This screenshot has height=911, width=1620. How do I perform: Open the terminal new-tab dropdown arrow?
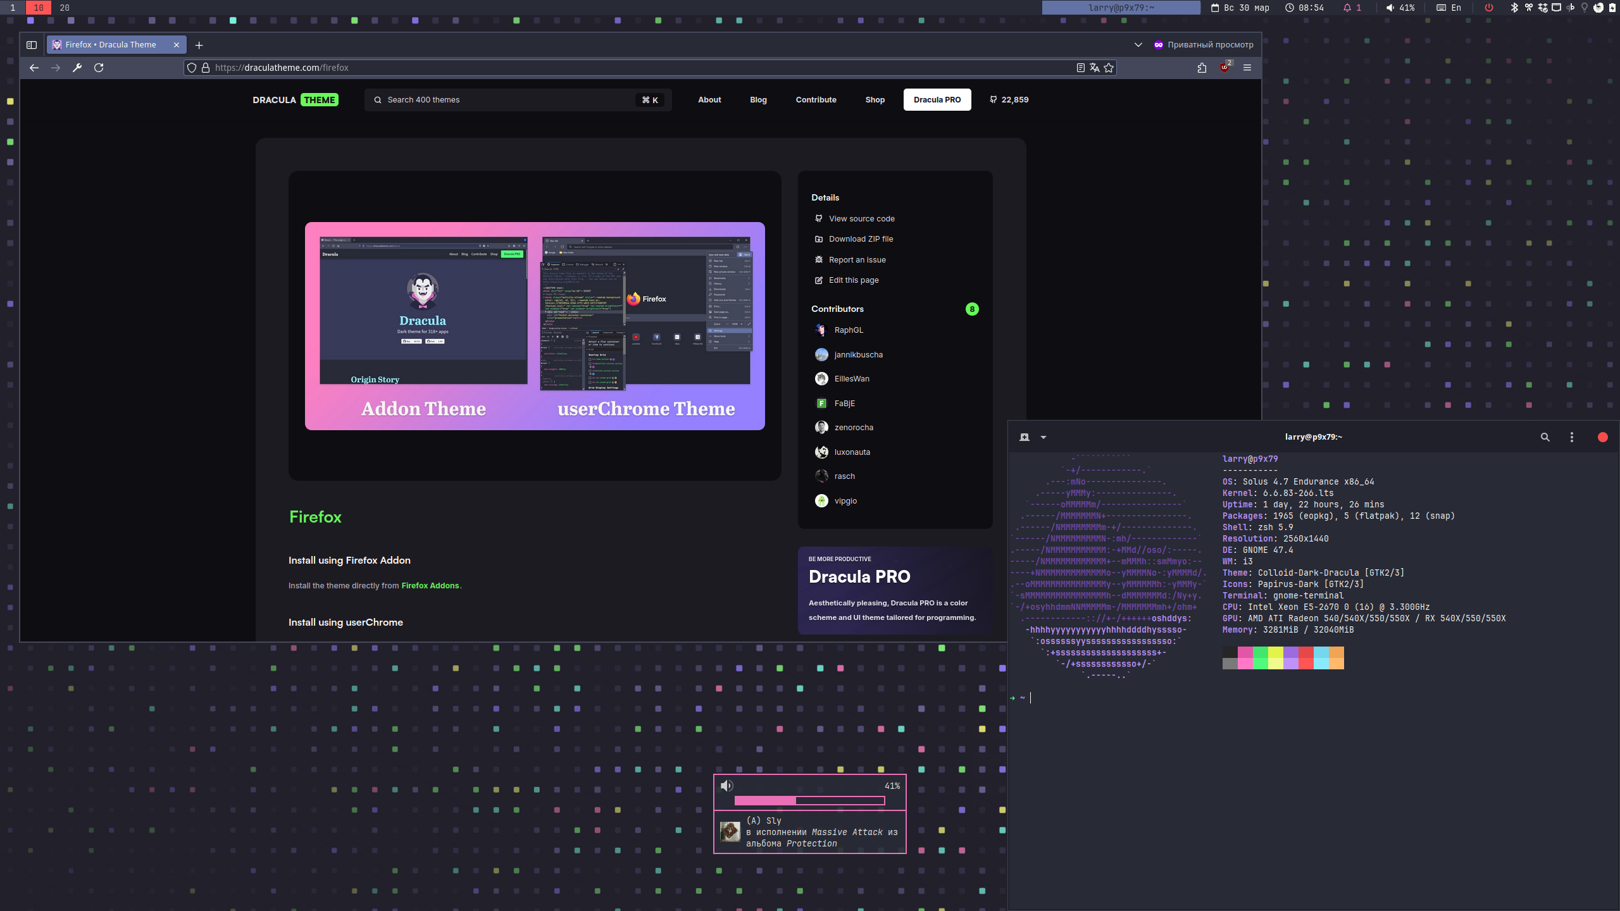tap(1044, 437)
